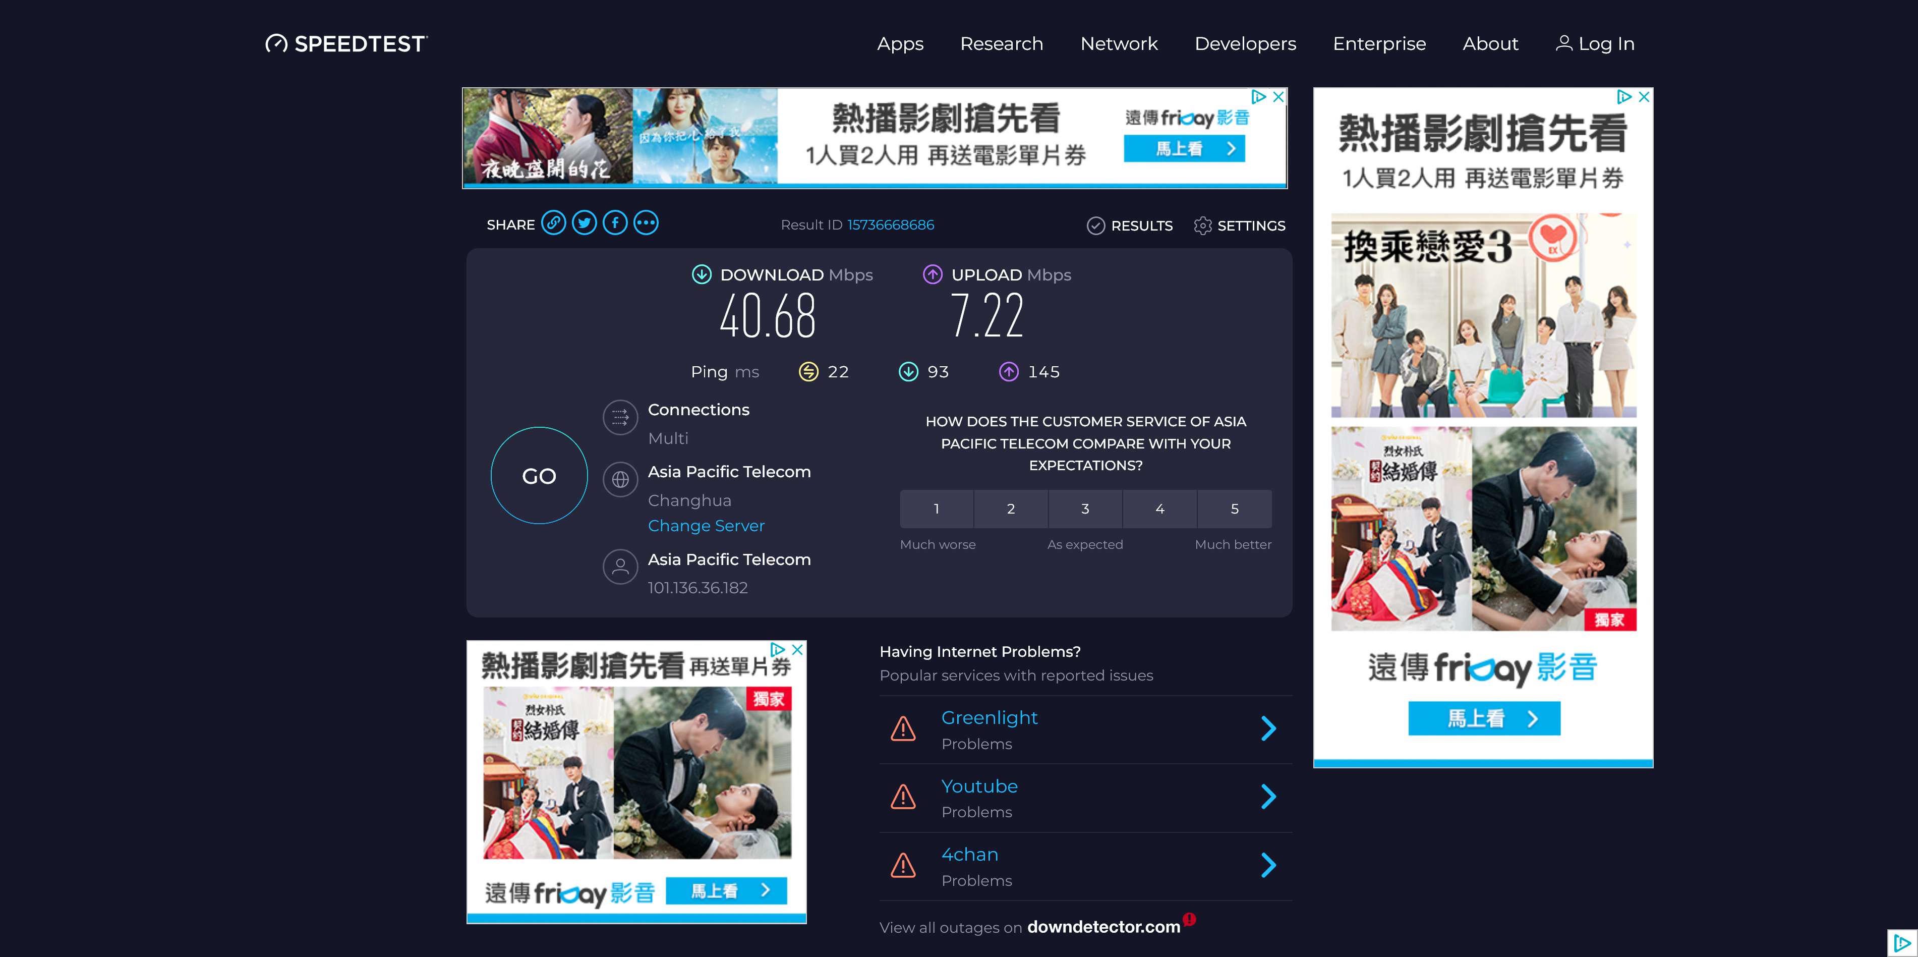The image size is (1918, 957).
Task: Rate customer service 1 Much worse
Action: (x=937, y=509)
